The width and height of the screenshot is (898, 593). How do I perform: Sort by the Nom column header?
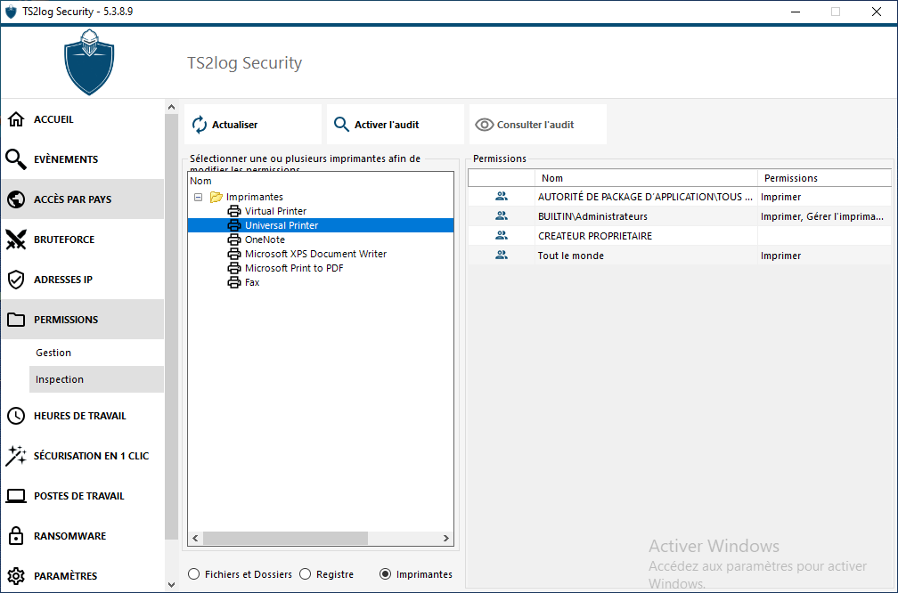tap(646, 178)
